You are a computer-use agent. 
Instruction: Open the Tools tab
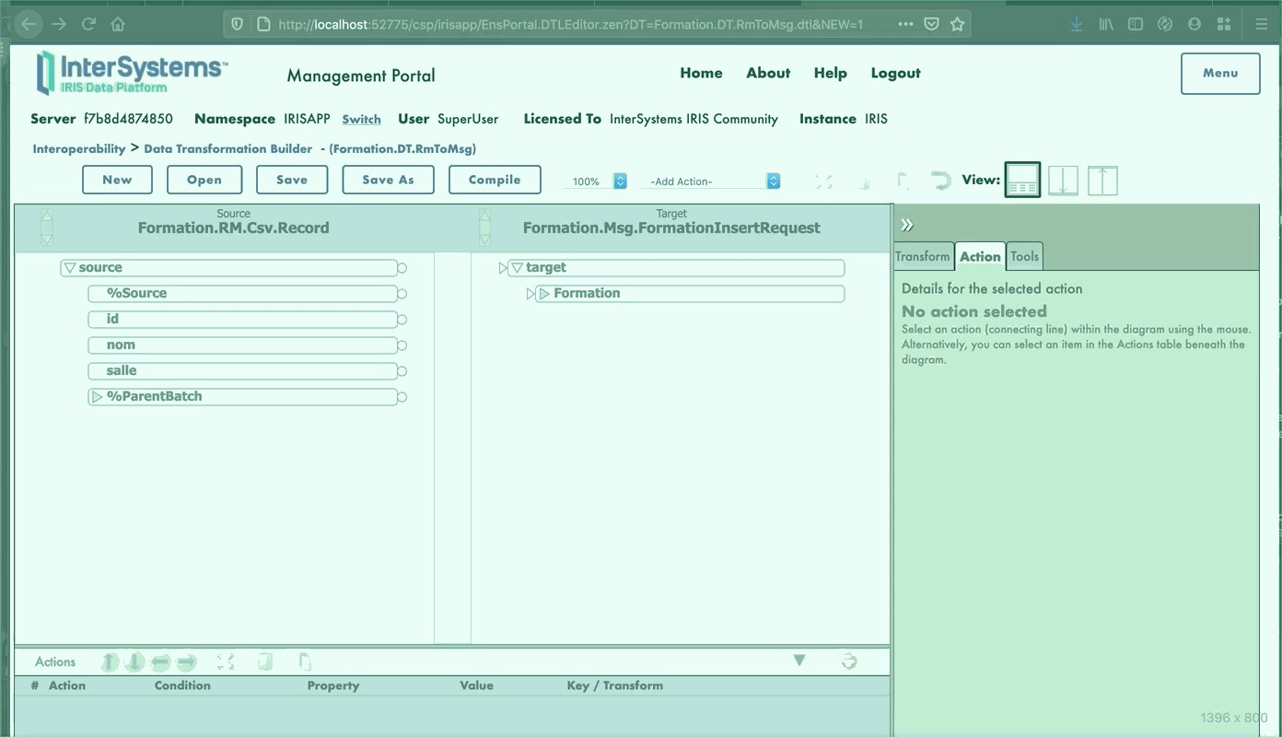(x=1024, y=257)
